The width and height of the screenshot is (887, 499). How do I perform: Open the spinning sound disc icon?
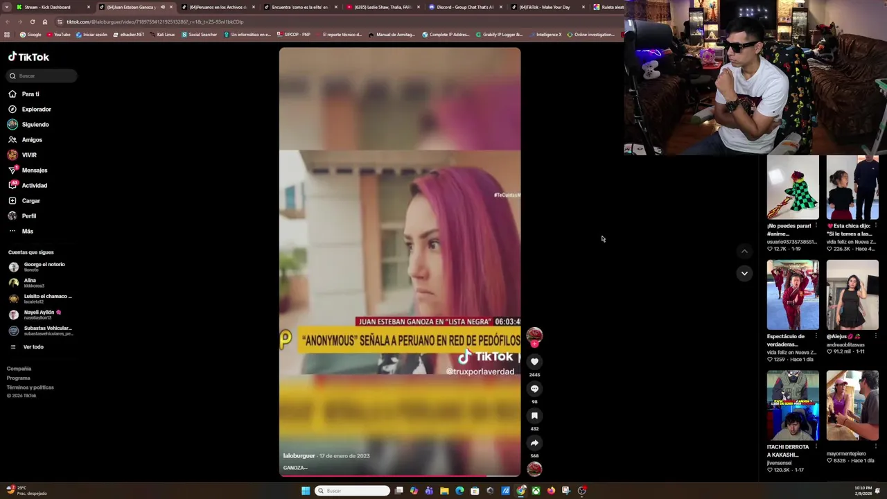pos(534,469)
